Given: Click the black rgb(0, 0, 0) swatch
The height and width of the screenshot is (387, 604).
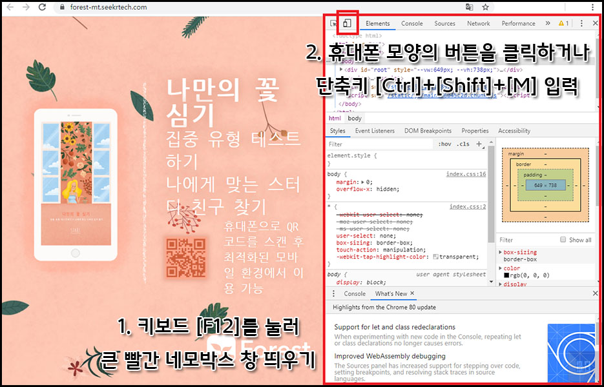Looking at the screenshot, I should 506,275.
